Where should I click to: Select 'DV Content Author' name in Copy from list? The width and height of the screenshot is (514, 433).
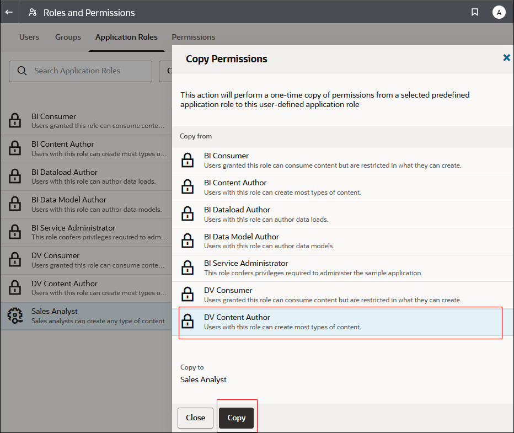click(237, 317)
